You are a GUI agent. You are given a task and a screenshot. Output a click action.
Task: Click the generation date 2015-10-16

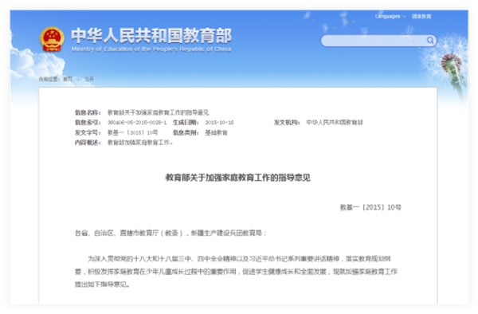click(219, 123)
